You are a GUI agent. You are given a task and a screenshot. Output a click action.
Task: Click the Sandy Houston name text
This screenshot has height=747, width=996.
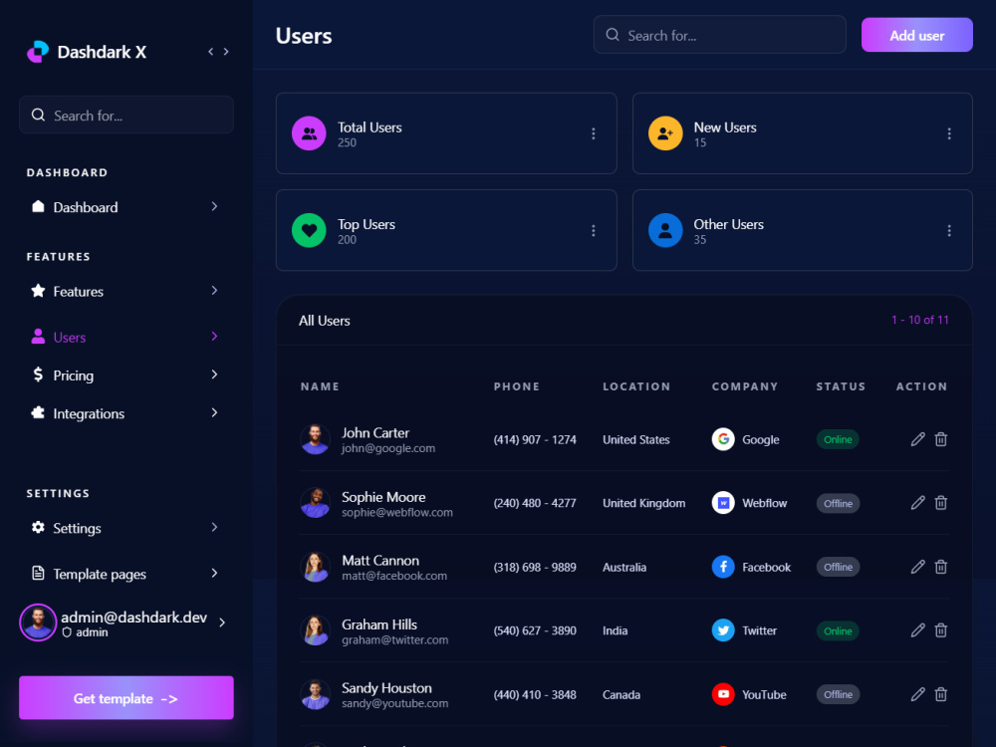pyautogui.click(x=386, y=688)
